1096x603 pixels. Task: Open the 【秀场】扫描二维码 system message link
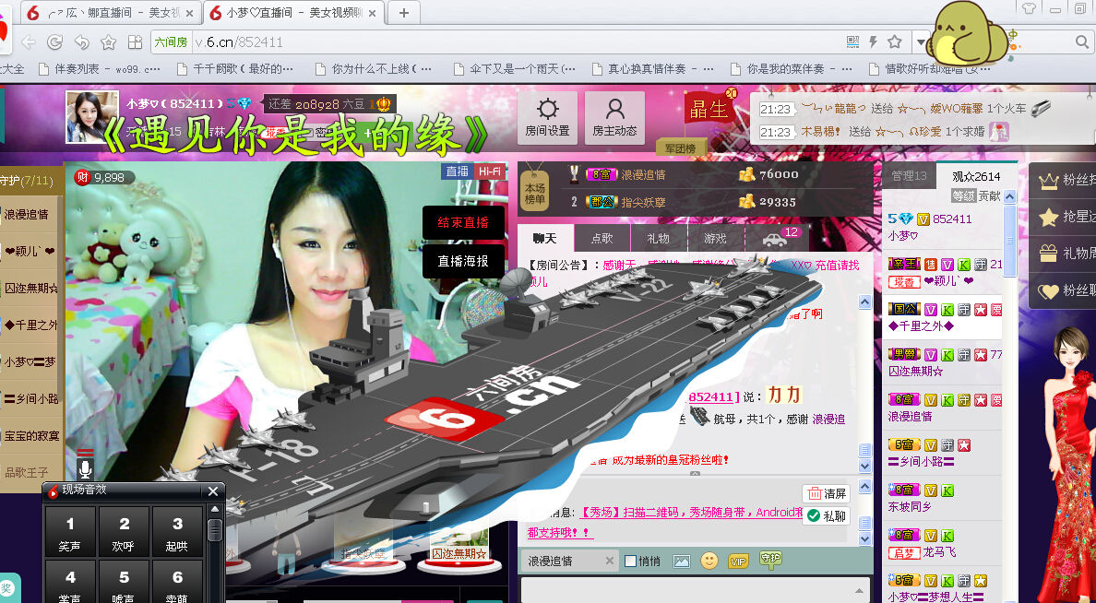[694, 512]
